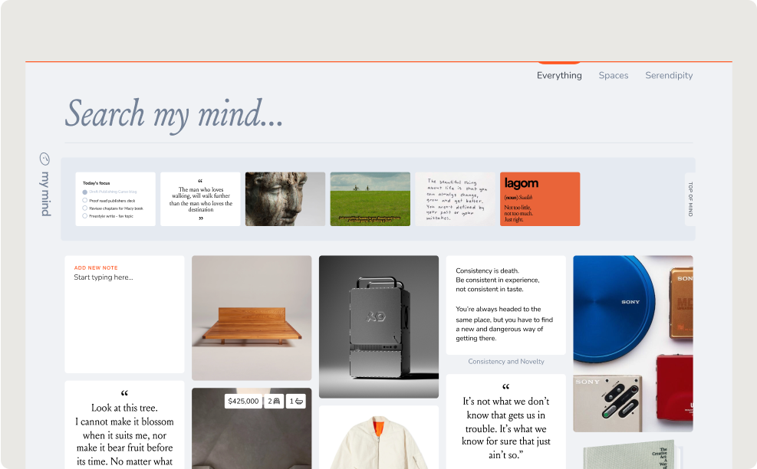Check off 'Proof read publishers deck'

pyautogui.click(x=85, y=200)
